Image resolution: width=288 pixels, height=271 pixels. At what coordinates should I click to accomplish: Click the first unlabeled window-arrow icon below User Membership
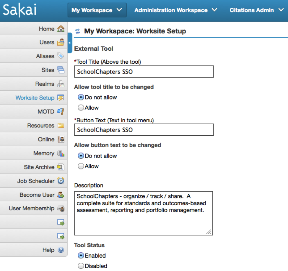61,222
